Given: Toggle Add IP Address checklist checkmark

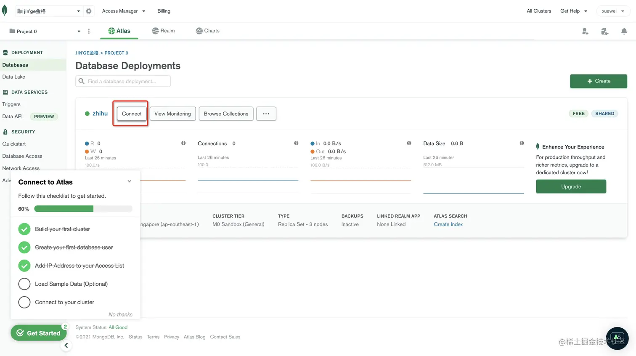Looking at the screenshot, I should (24, 266).
